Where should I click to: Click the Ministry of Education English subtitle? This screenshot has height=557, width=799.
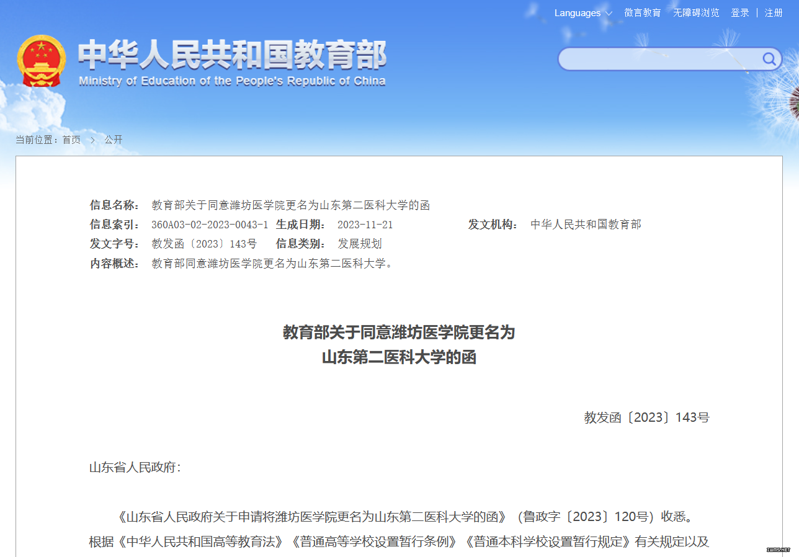click(x=232, y=81)
